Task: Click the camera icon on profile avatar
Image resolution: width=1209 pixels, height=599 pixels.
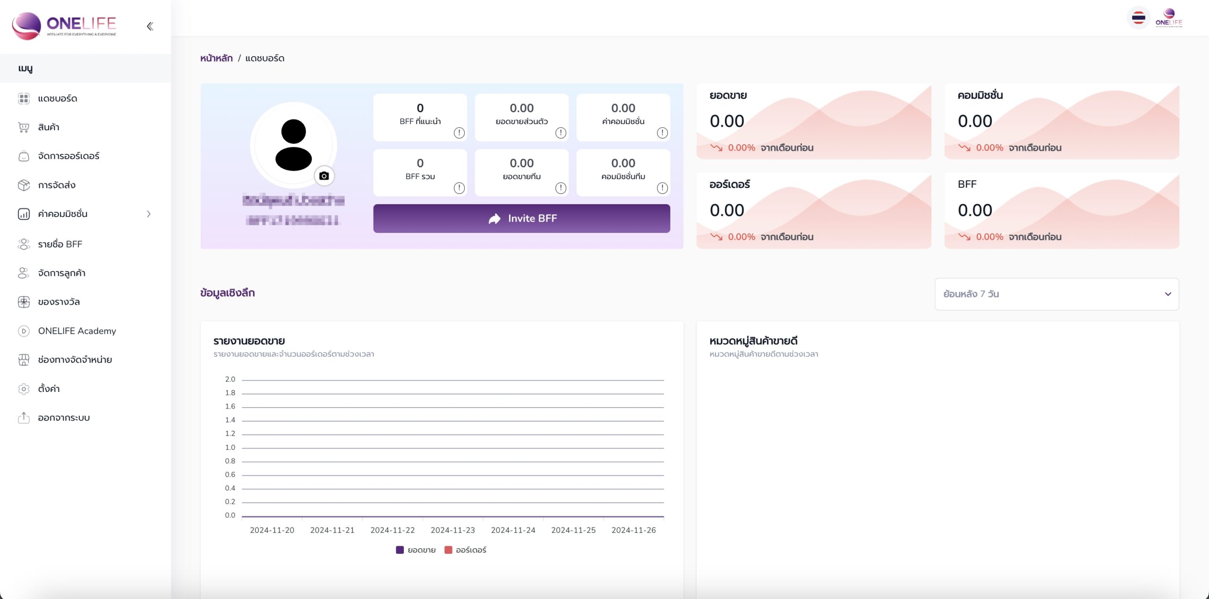Action: [324, 176]
